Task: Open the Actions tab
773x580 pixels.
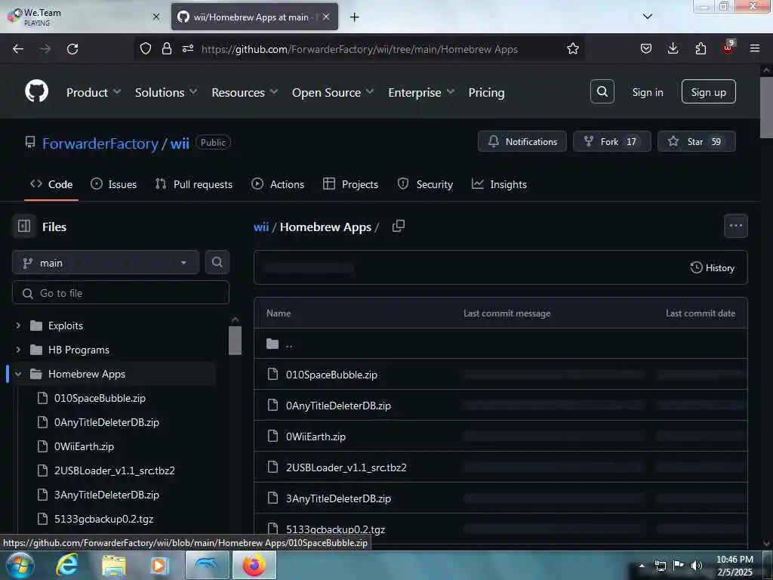Action: [x=278, y=184]
